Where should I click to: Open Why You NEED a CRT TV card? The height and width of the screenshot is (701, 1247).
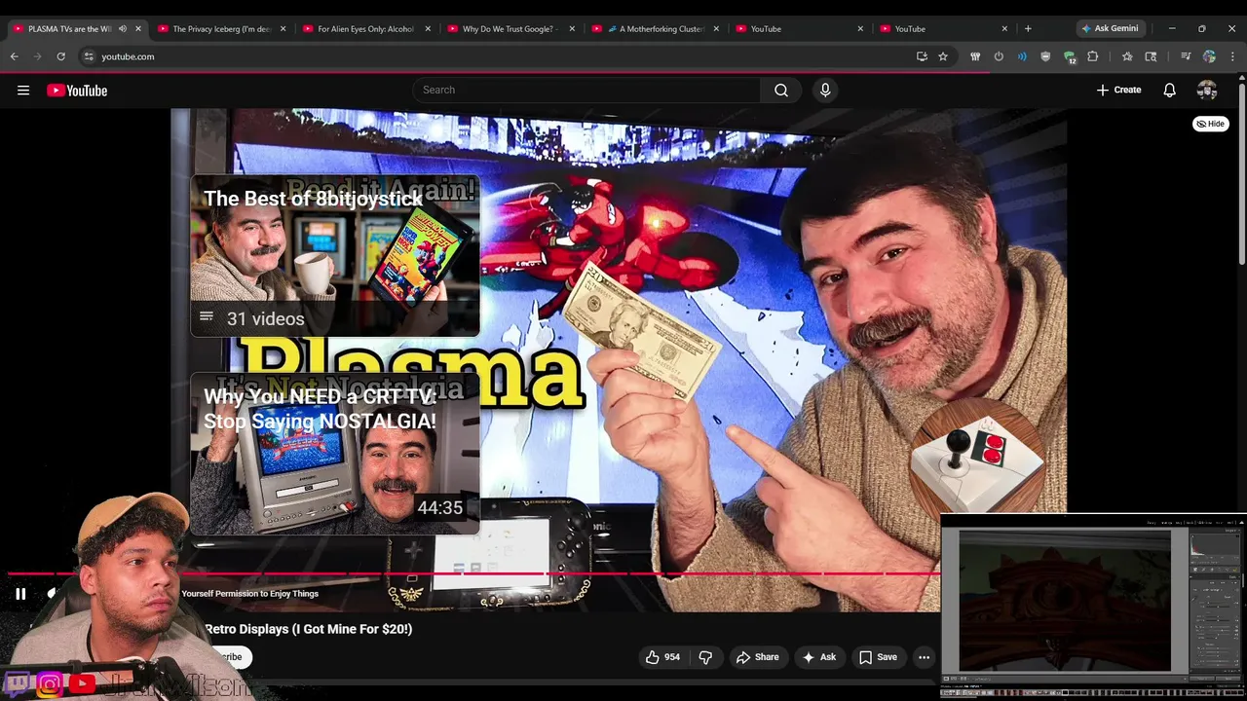point(335,454)
